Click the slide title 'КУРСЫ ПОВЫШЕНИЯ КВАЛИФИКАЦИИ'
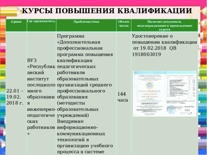207x155 pixels. pos(107,11)
